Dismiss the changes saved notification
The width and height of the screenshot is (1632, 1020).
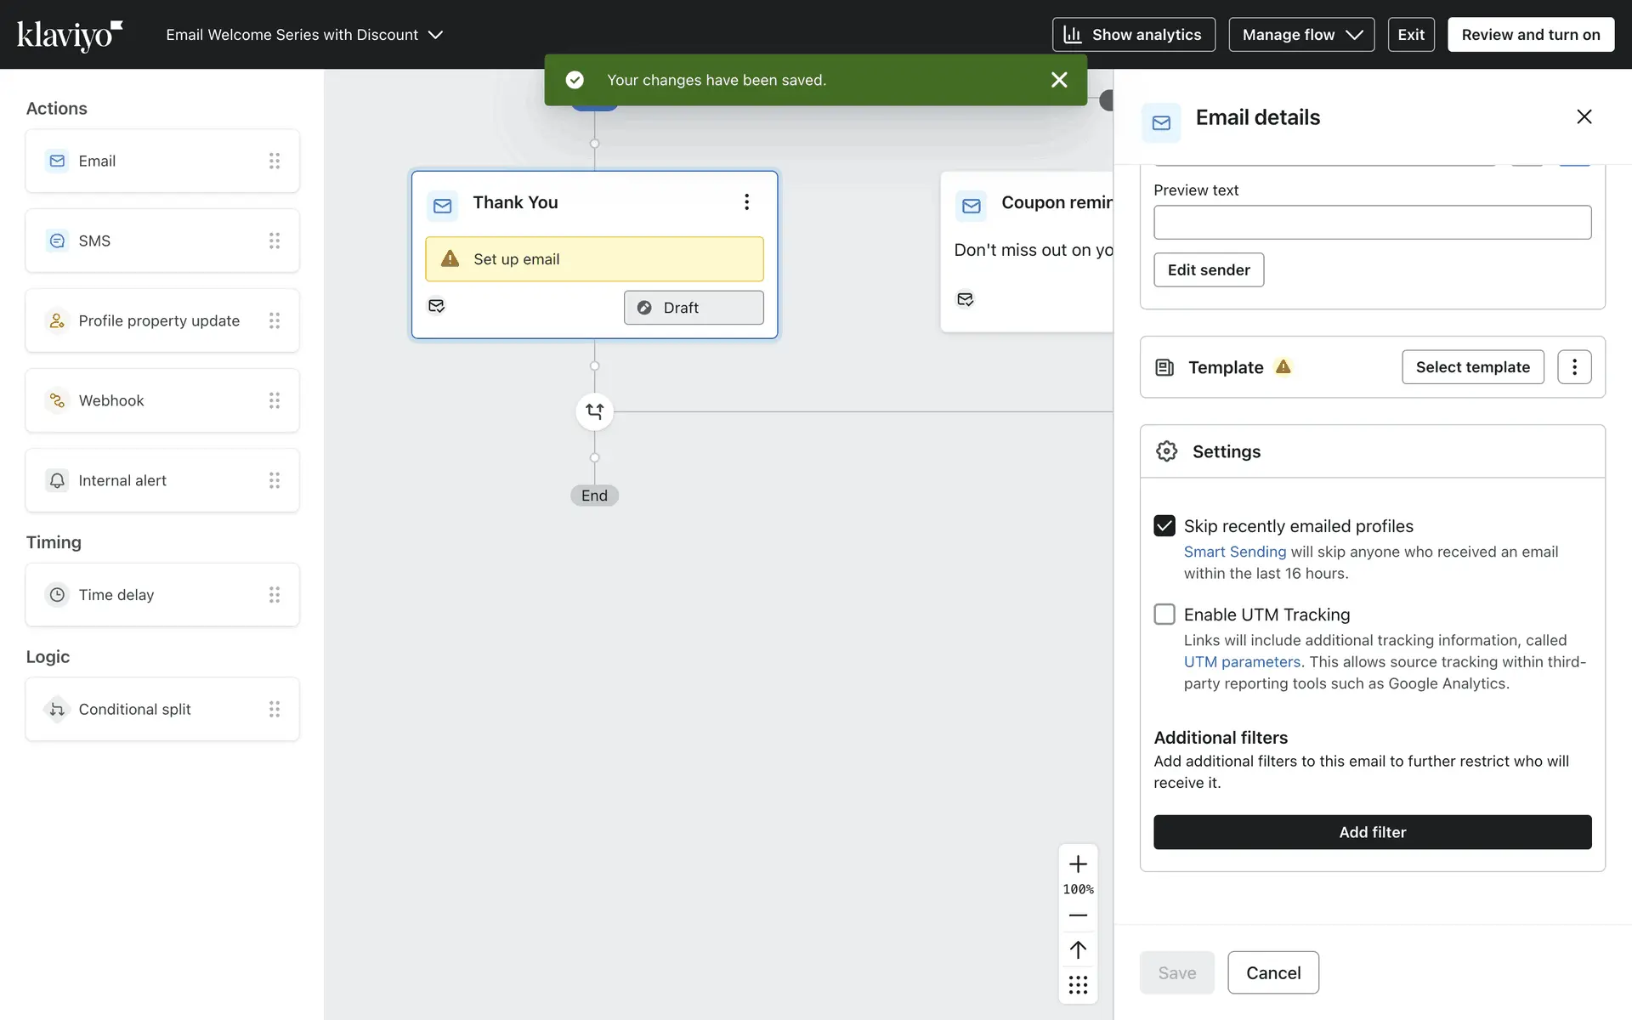click(x=1059, y=80)
